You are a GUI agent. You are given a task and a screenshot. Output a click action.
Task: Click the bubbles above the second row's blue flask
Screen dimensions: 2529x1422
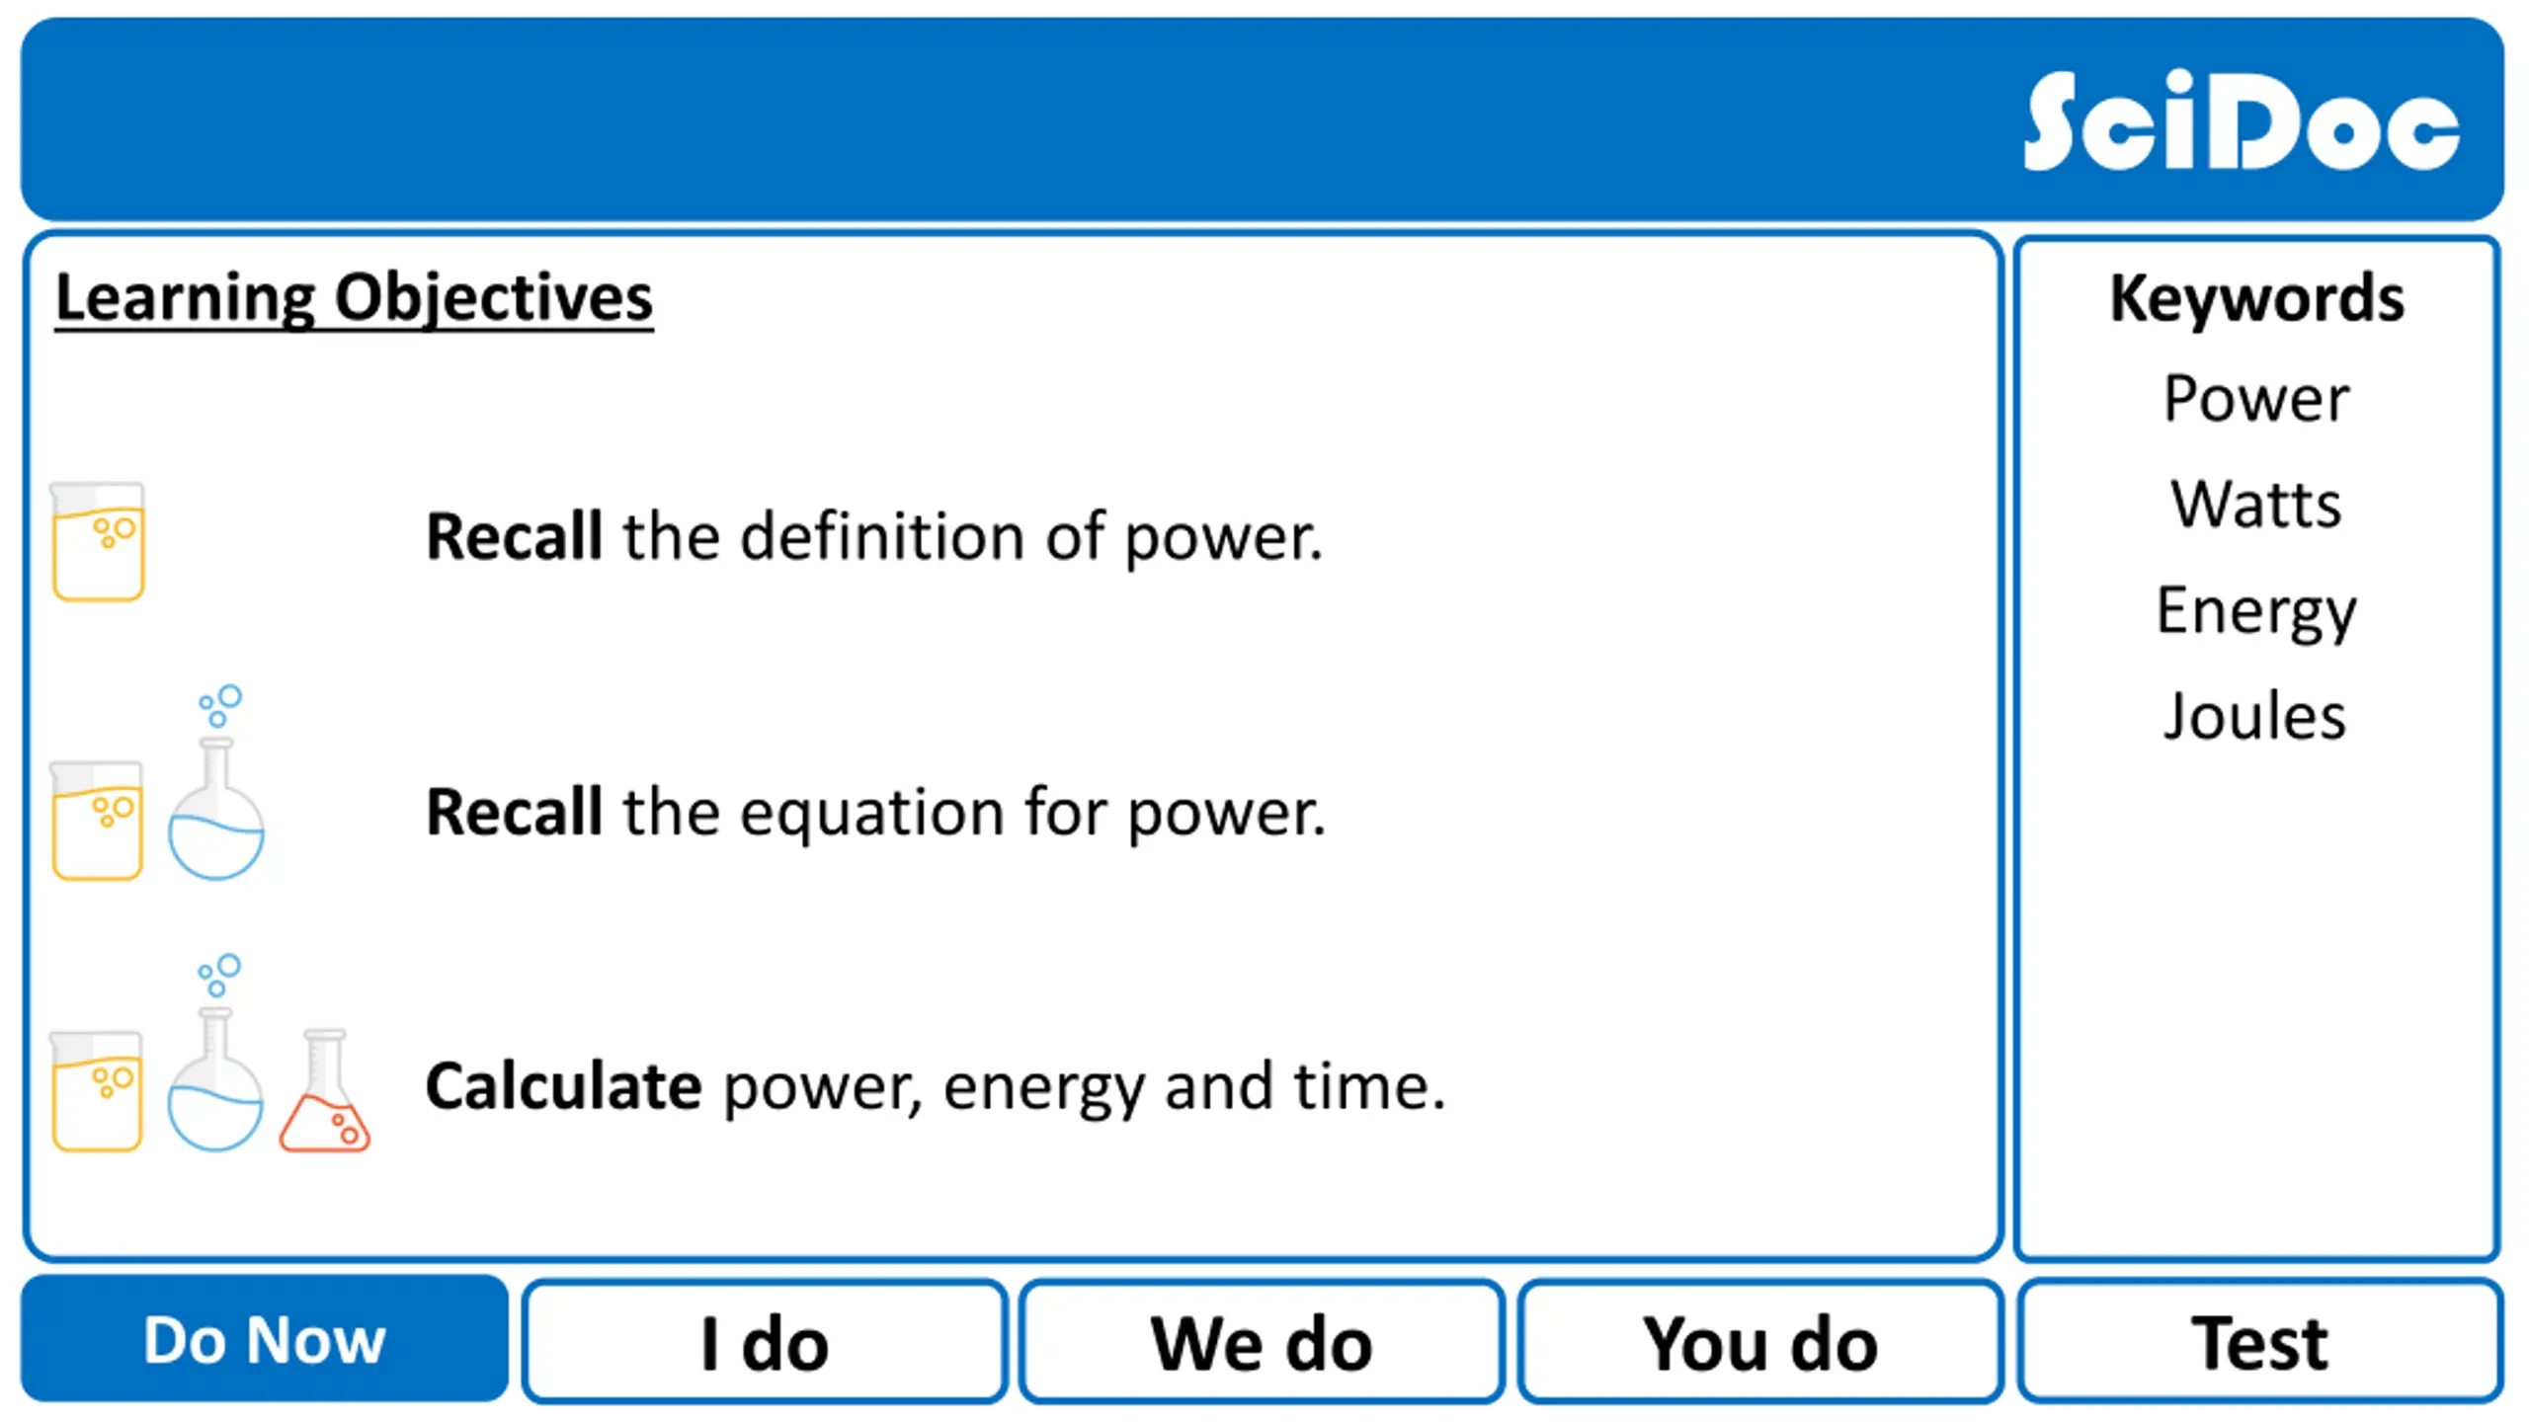pos(219,705)
